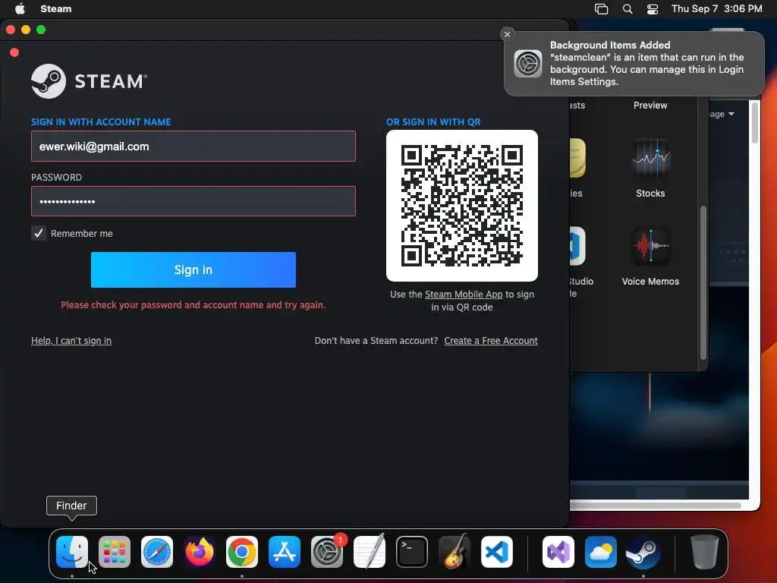Open System Settings in the Dock
This screenshot has height=583, width=777.
[x=327, y=552]
